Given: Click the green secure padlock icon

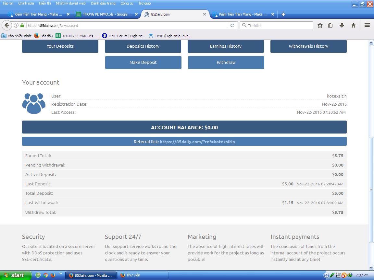Looking at the screenshot, I should point(22,25).
